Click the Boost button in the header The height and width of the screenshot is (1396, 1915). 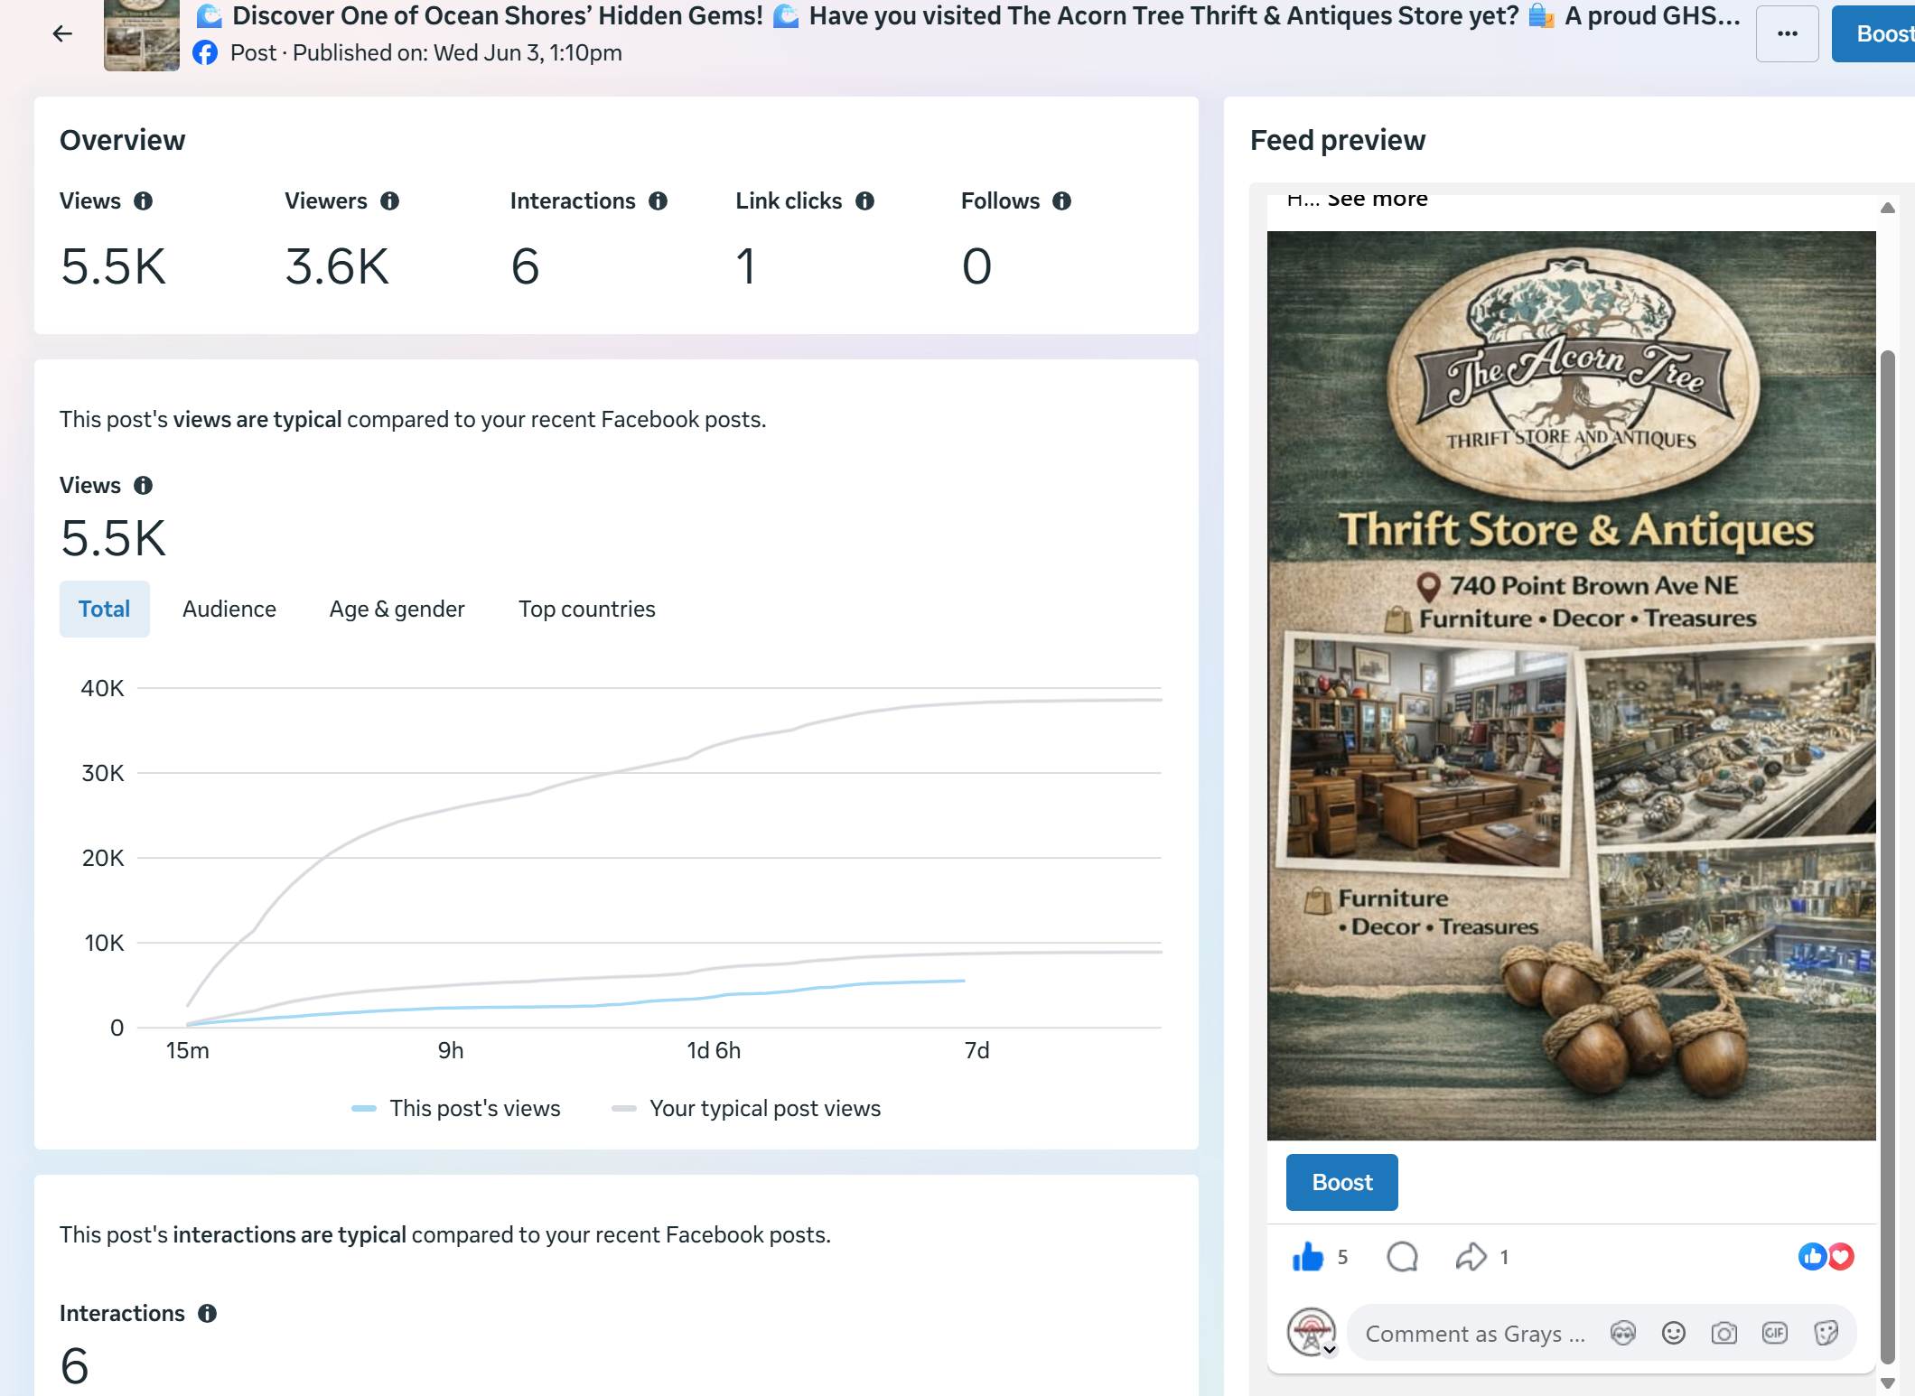click(x=1873, y=34)
